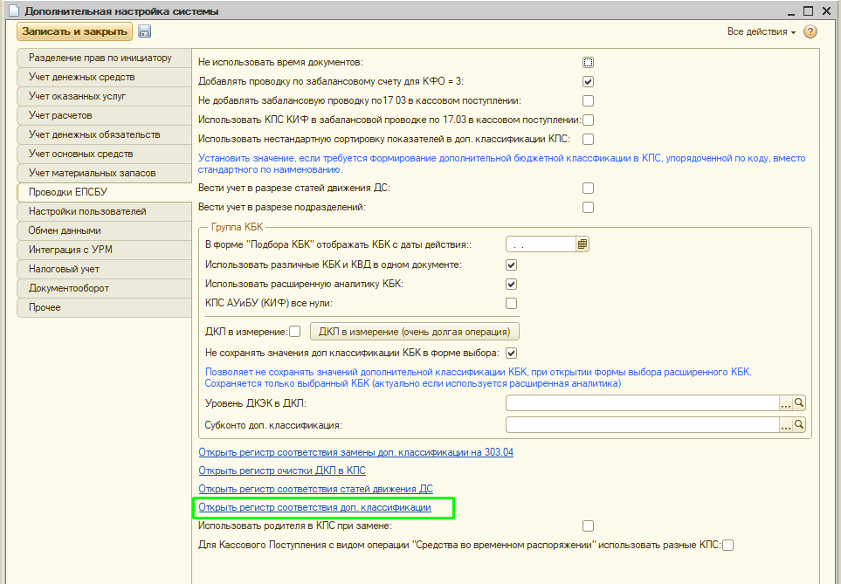Uncheck 'Использовать расширенную аналитику КБК'

coord(512,284)
